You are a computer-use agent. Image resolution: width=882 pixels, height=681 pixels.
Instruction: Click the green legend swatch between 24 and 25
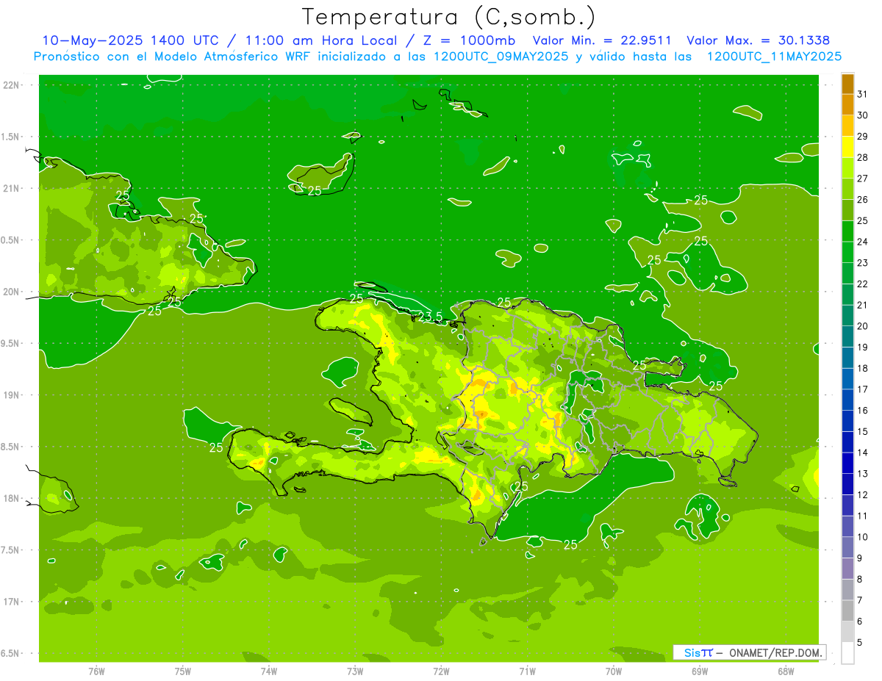(x=847, y=231)
